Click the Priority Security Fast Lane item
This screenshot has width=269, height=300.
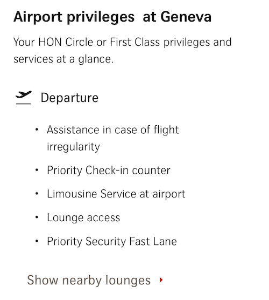[112, 241]
